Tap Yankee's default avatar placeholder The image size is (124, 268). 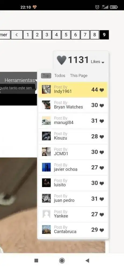coord(46,214)
